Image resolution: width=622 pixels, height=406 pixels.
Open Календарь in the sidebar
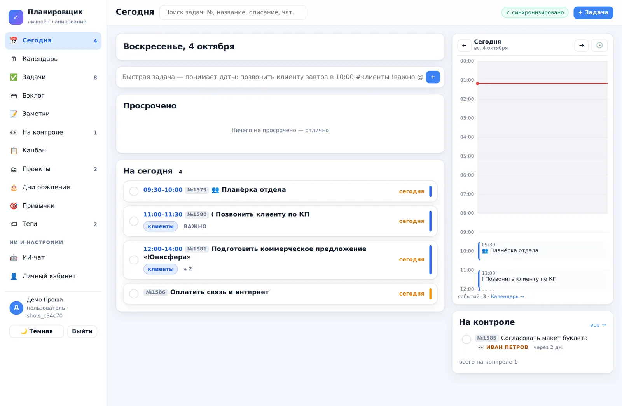[x=53, y=59]
